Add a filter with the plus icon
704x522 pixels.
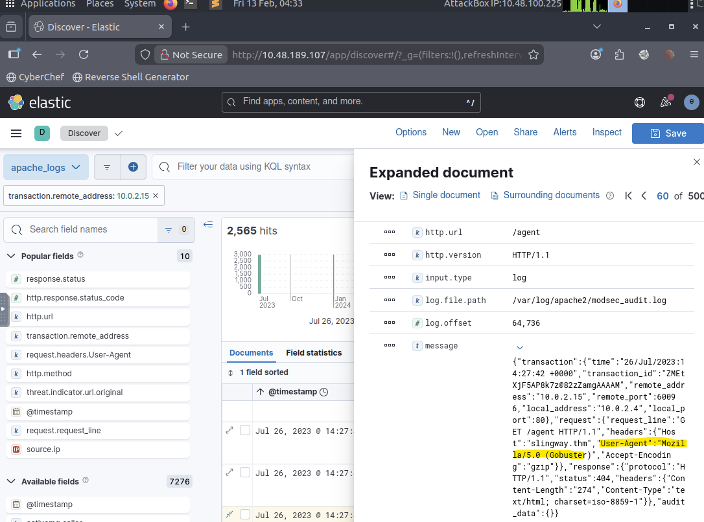[x=133, y=167]
